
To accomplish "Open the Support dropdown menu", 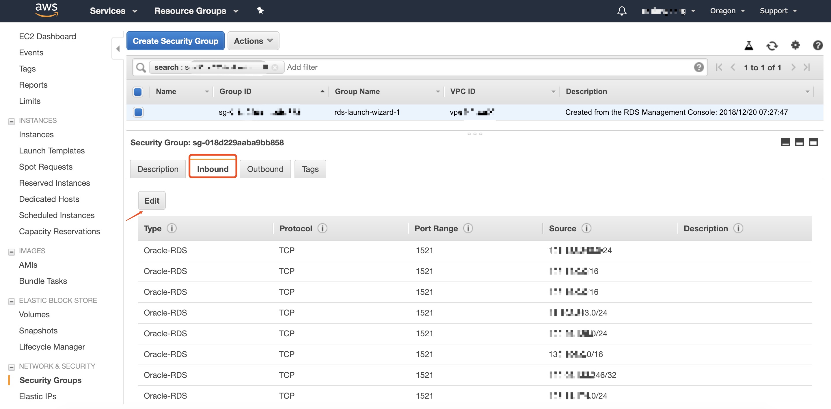I will [778, 11].
